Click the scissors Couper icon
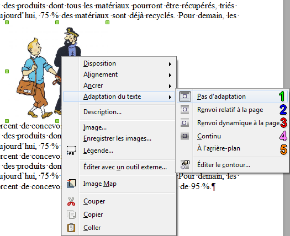 coord(71,201)
